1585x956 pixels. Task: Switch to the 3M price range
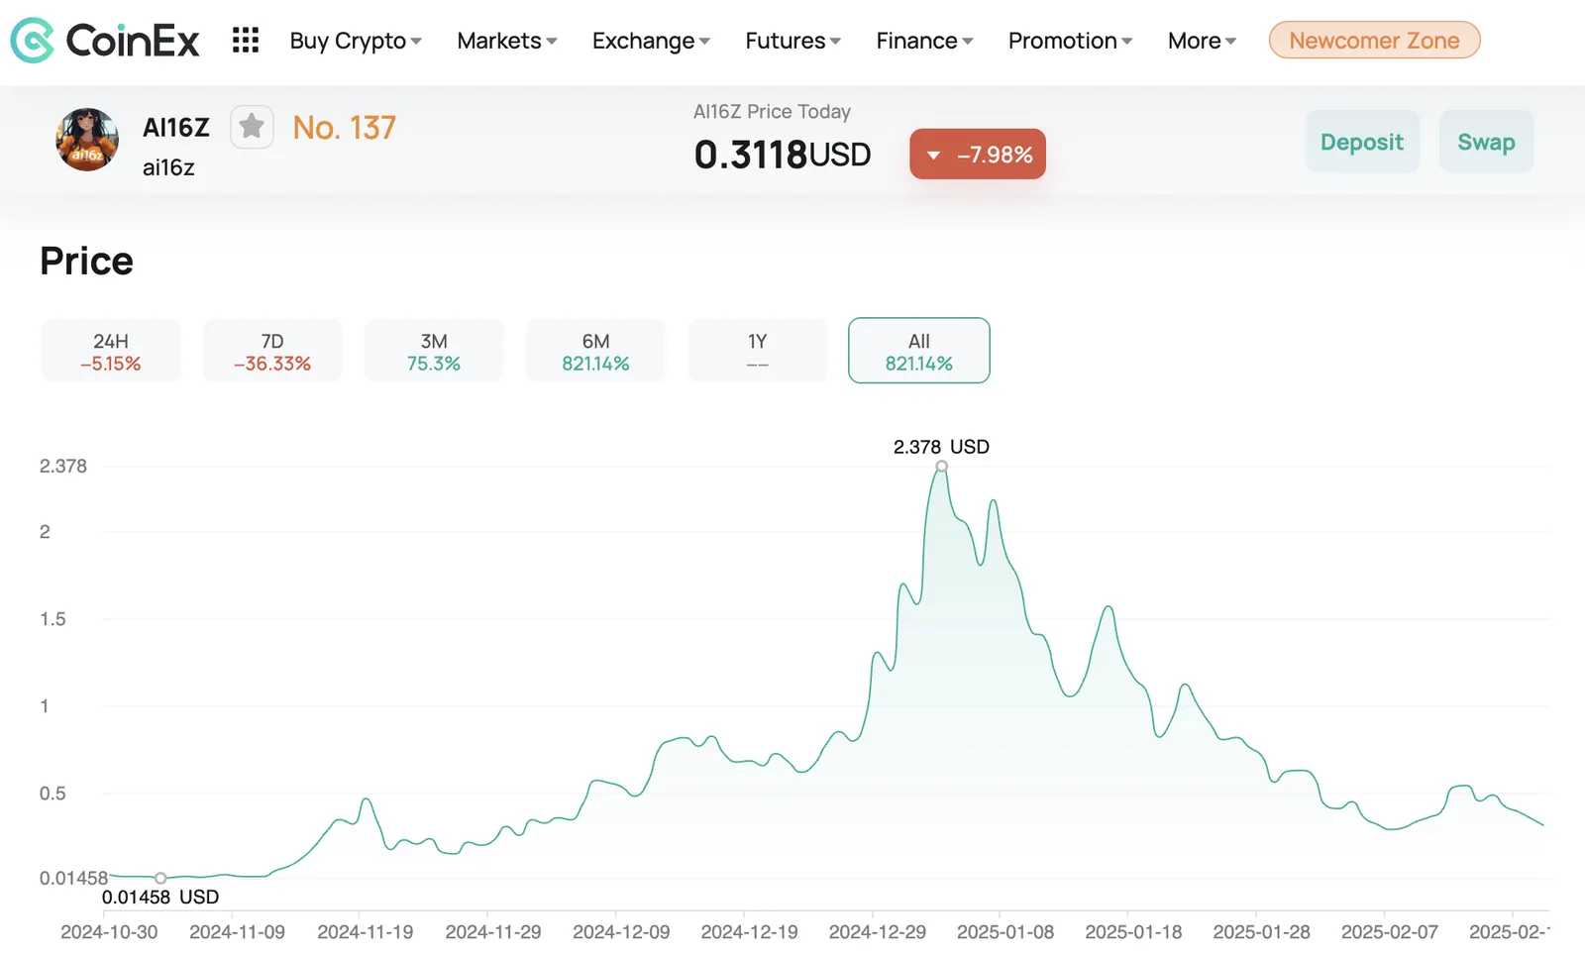click(x=434, y=351)
